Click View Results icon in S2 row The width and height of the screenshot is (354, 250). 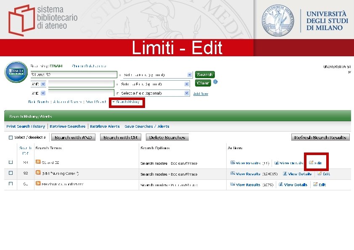tap(232, 173)
